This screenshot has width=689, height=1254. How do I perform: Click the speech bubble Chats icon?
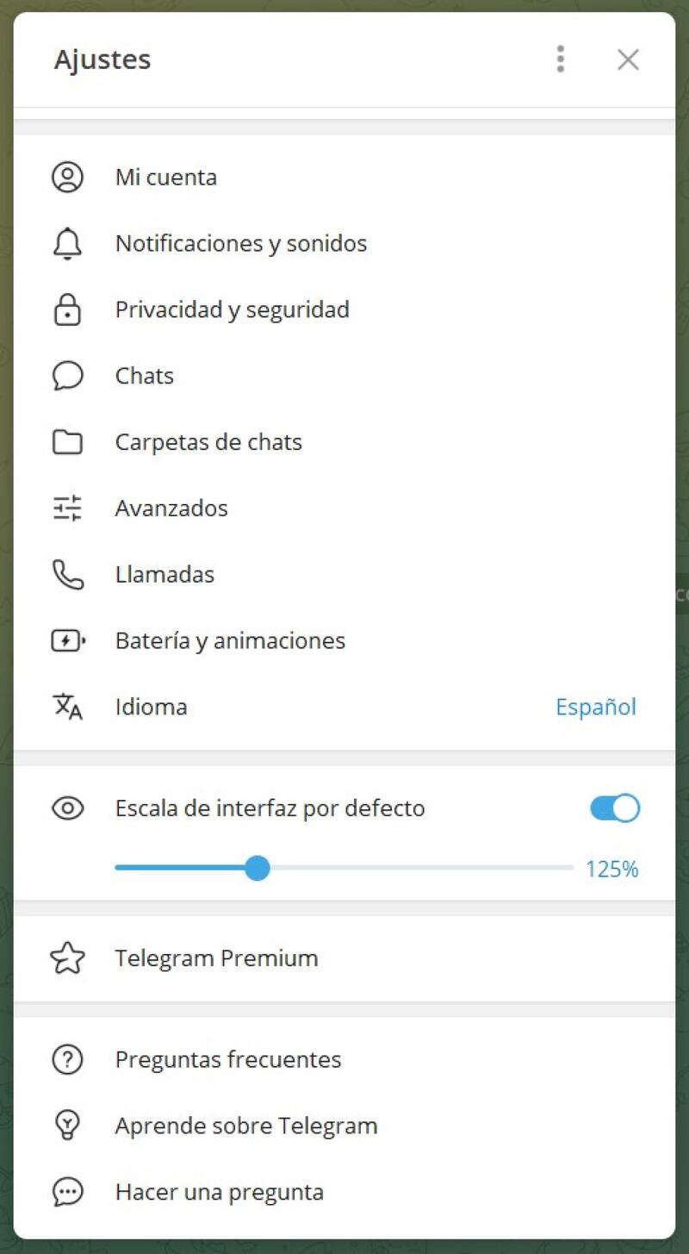point(67,376)
